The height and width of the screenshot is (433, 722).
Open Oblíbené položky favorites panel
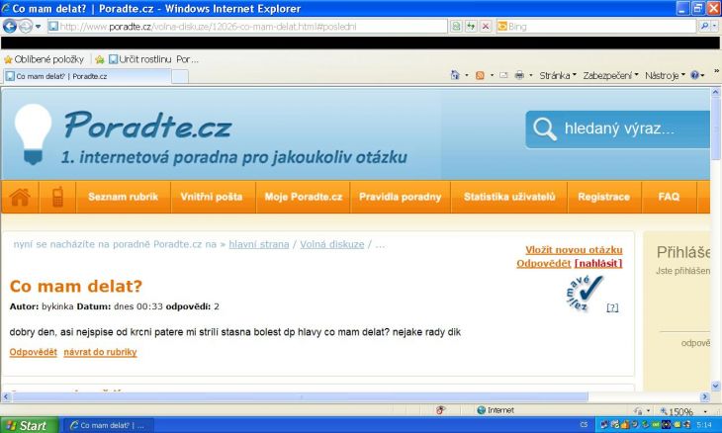pyautogui.click(x=44, y=59)
